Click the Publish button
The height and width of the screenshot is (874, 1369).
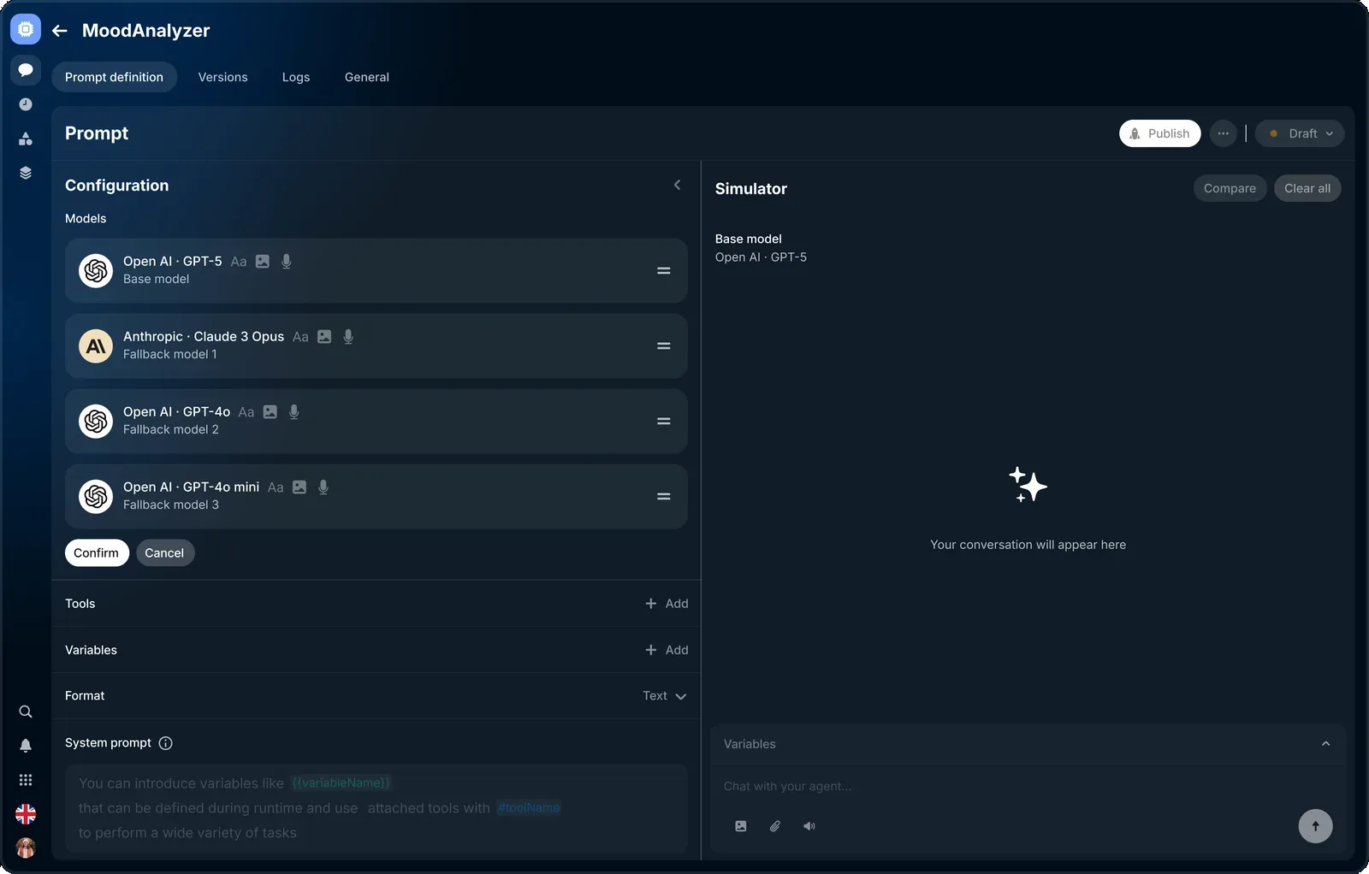point(1160,133)
